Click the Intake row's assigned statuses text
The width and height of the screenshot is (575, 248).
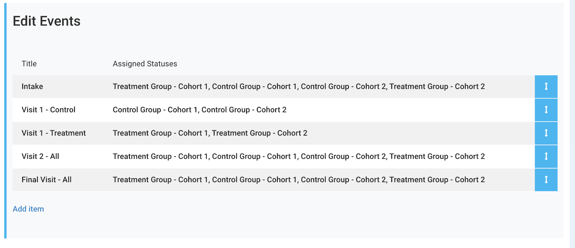pyautogui.click(x=299, y=86)
